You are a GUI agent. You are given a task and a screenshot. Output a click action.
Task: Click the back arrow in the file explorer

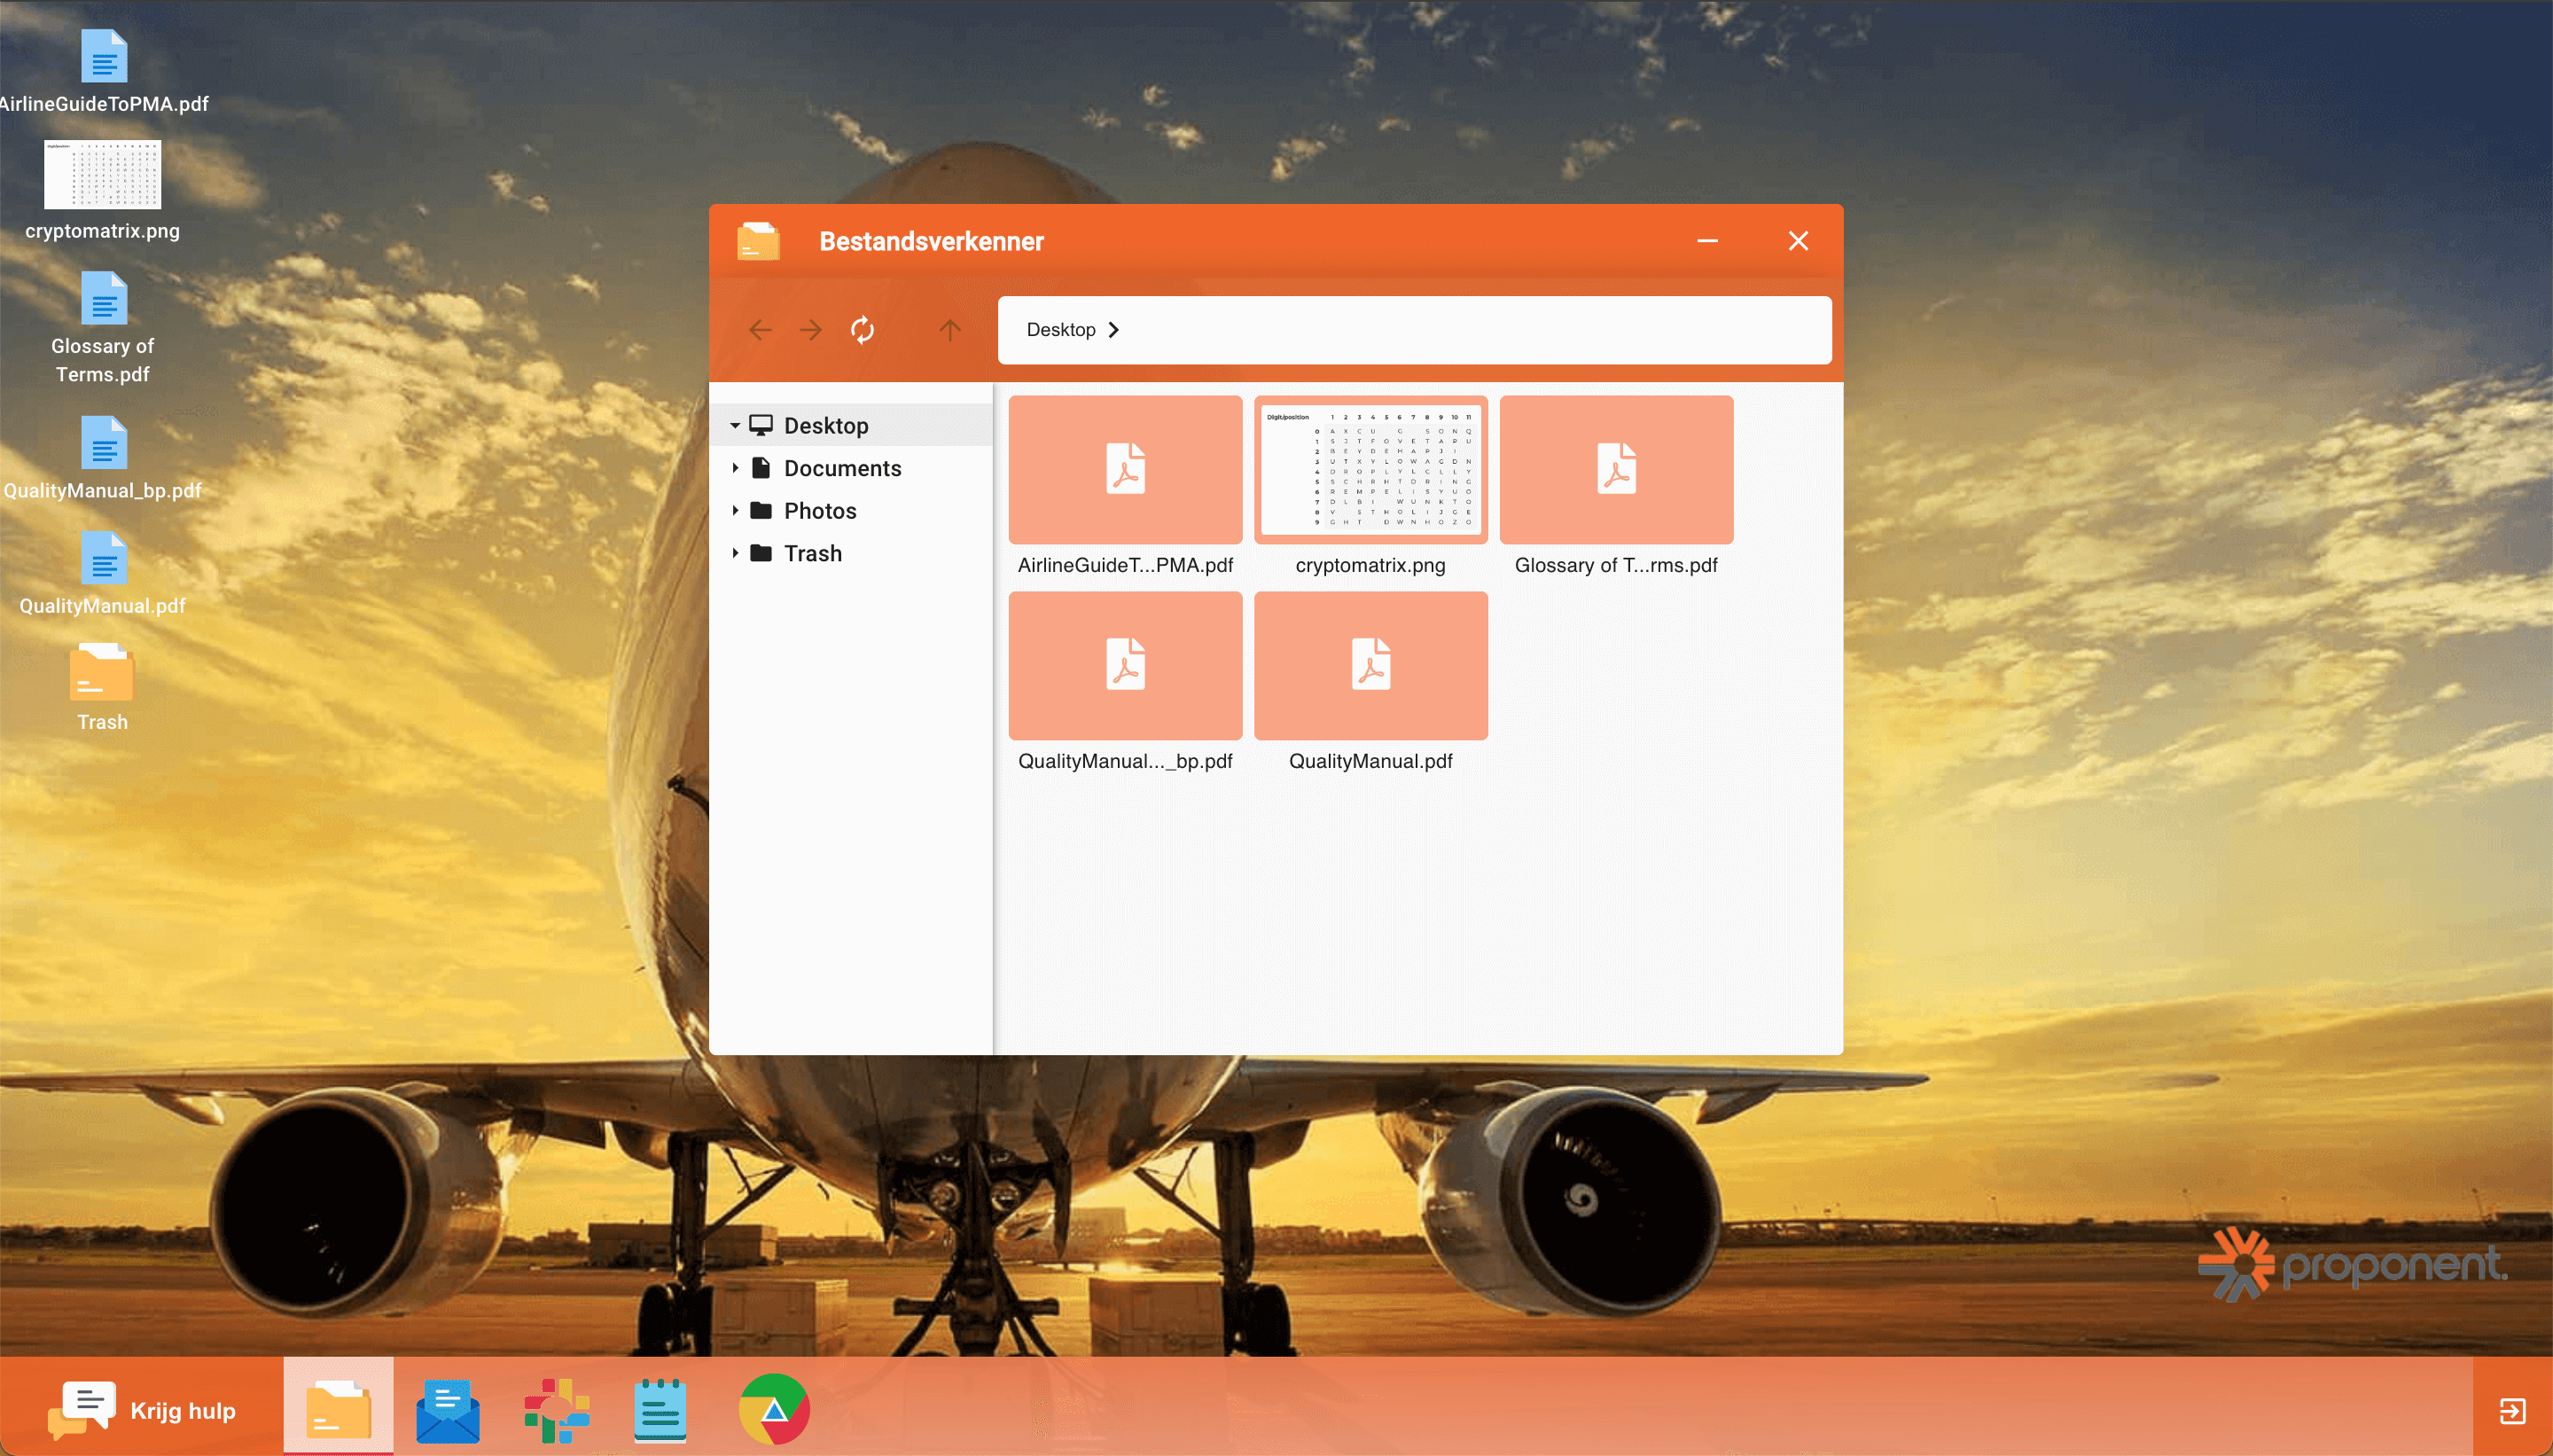(760, 330)
